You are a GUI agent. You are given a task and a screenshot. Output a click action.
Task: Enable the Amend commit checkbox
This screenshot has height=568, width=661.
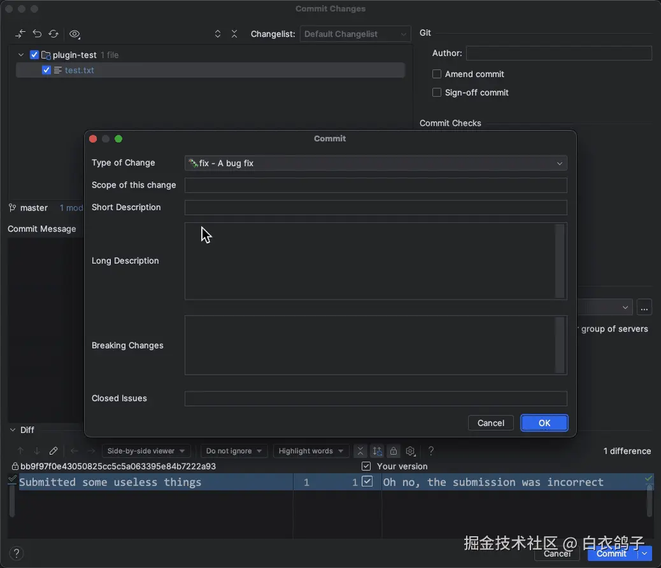pos(437,74)
